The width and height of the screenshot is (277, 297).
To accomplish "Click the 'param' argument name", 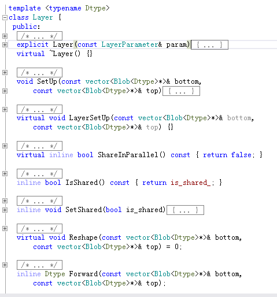I will tap(176, 44).
